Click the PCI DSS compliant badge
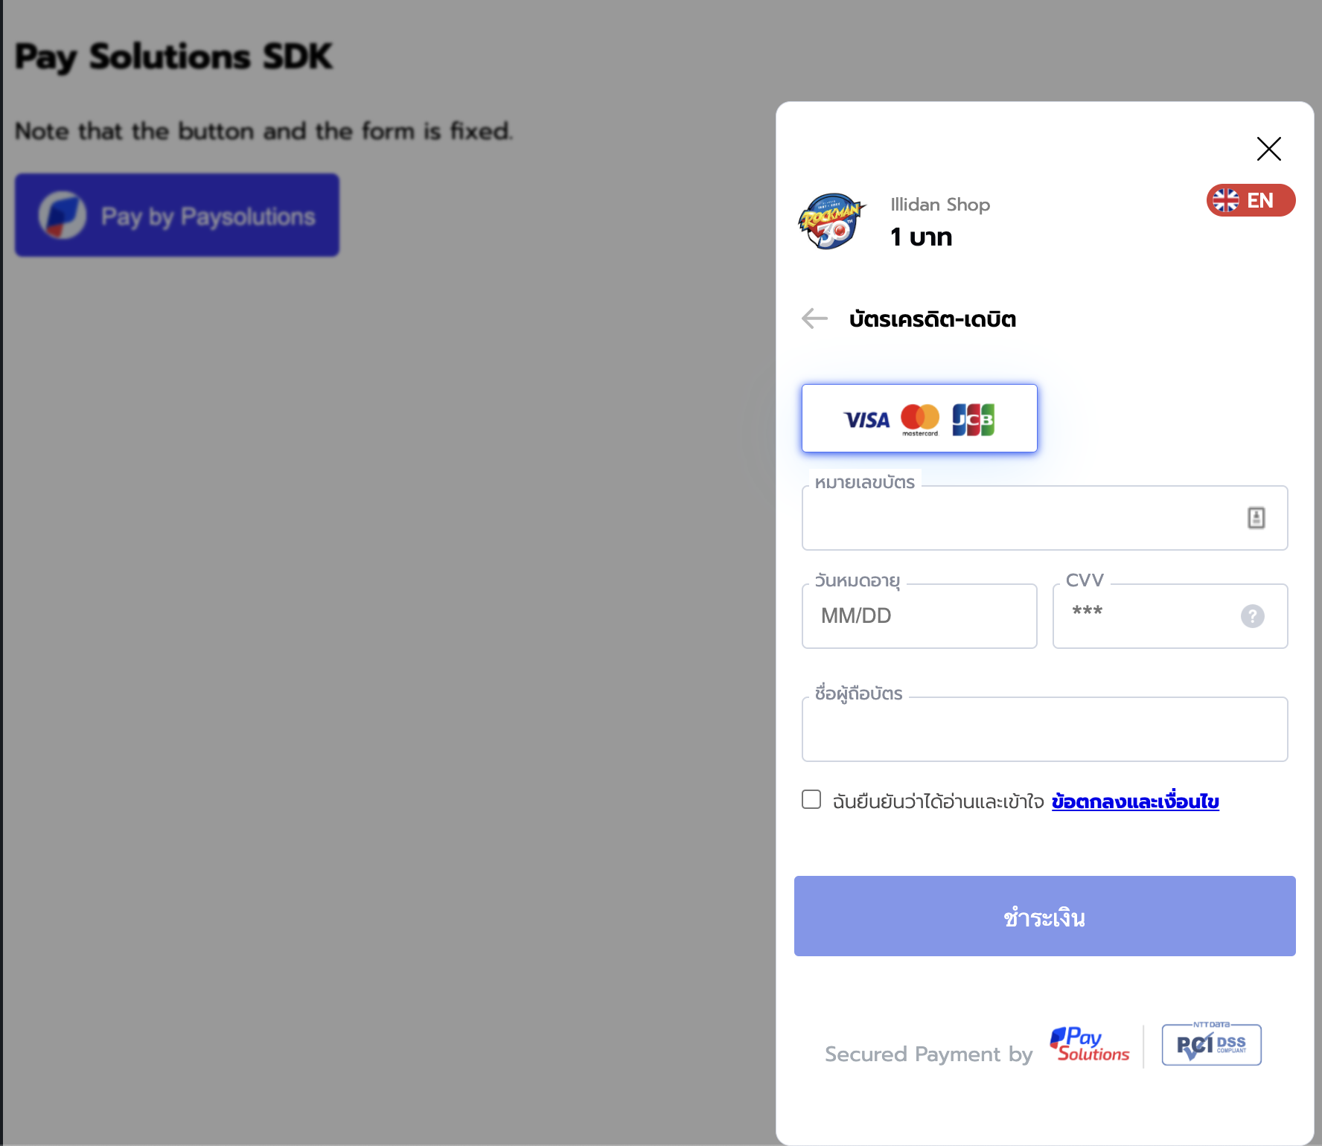The width and height of the screenshot is (1322, 1146). 1210,1045
